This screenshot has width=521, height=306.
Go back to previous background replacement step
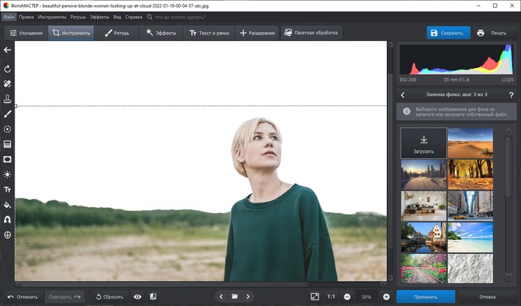(404, 94)
